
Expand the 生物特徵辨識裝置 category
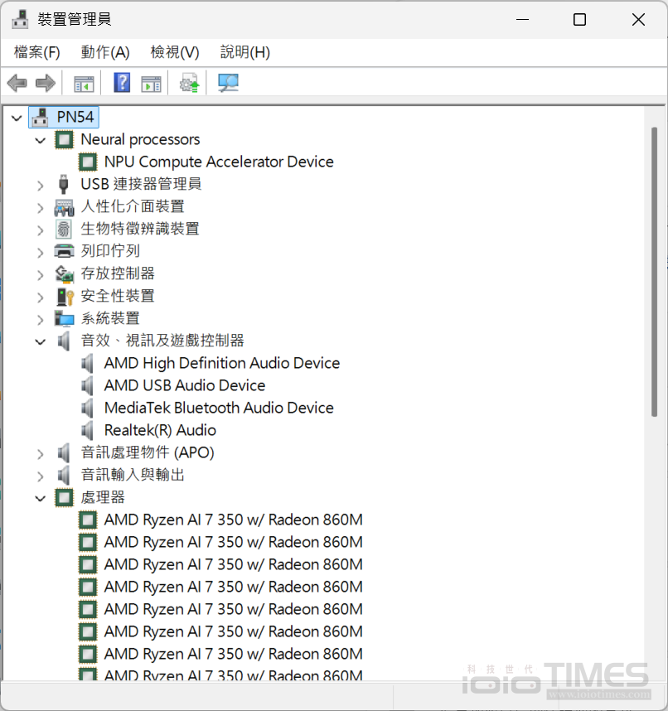pyautogui.click(x=40, y=230)
